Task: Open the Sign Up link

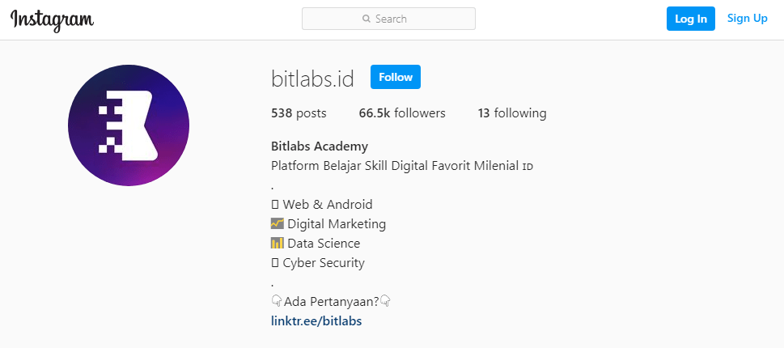Action: pyautogui.click(x=747, y=19)
